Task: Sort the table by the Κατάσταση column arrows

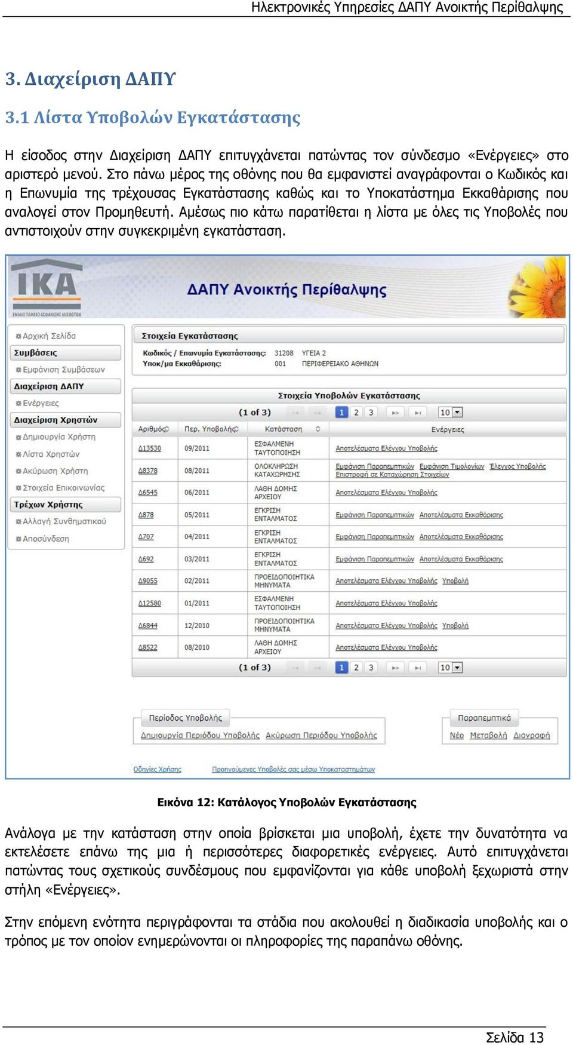Action: (x=318, y=429)
